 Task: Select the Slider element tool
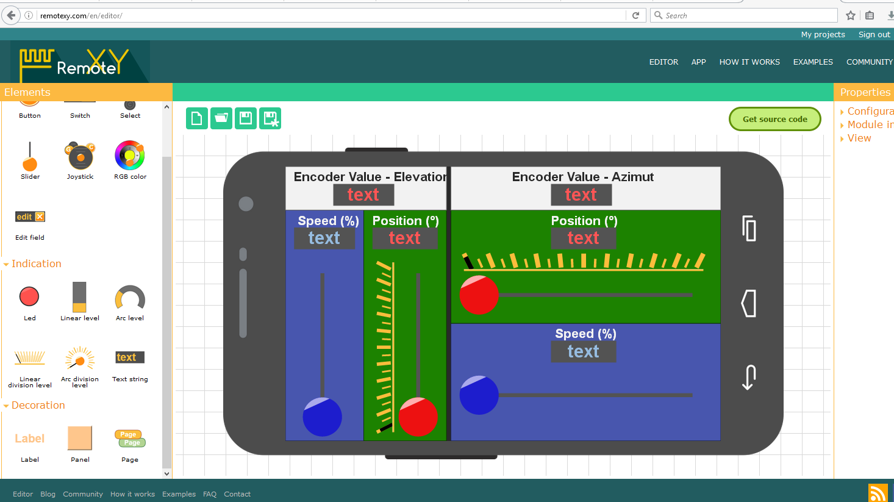pyautogui.click(x=29, y=160)
